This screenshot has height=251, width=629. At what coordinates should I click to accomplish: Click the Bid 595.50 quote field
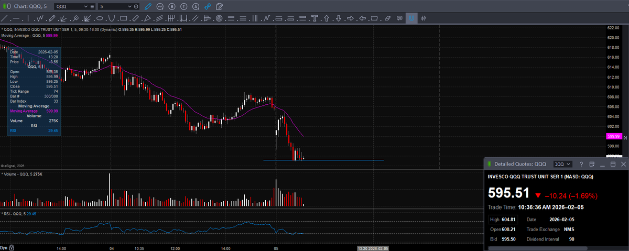click(503, 239)
